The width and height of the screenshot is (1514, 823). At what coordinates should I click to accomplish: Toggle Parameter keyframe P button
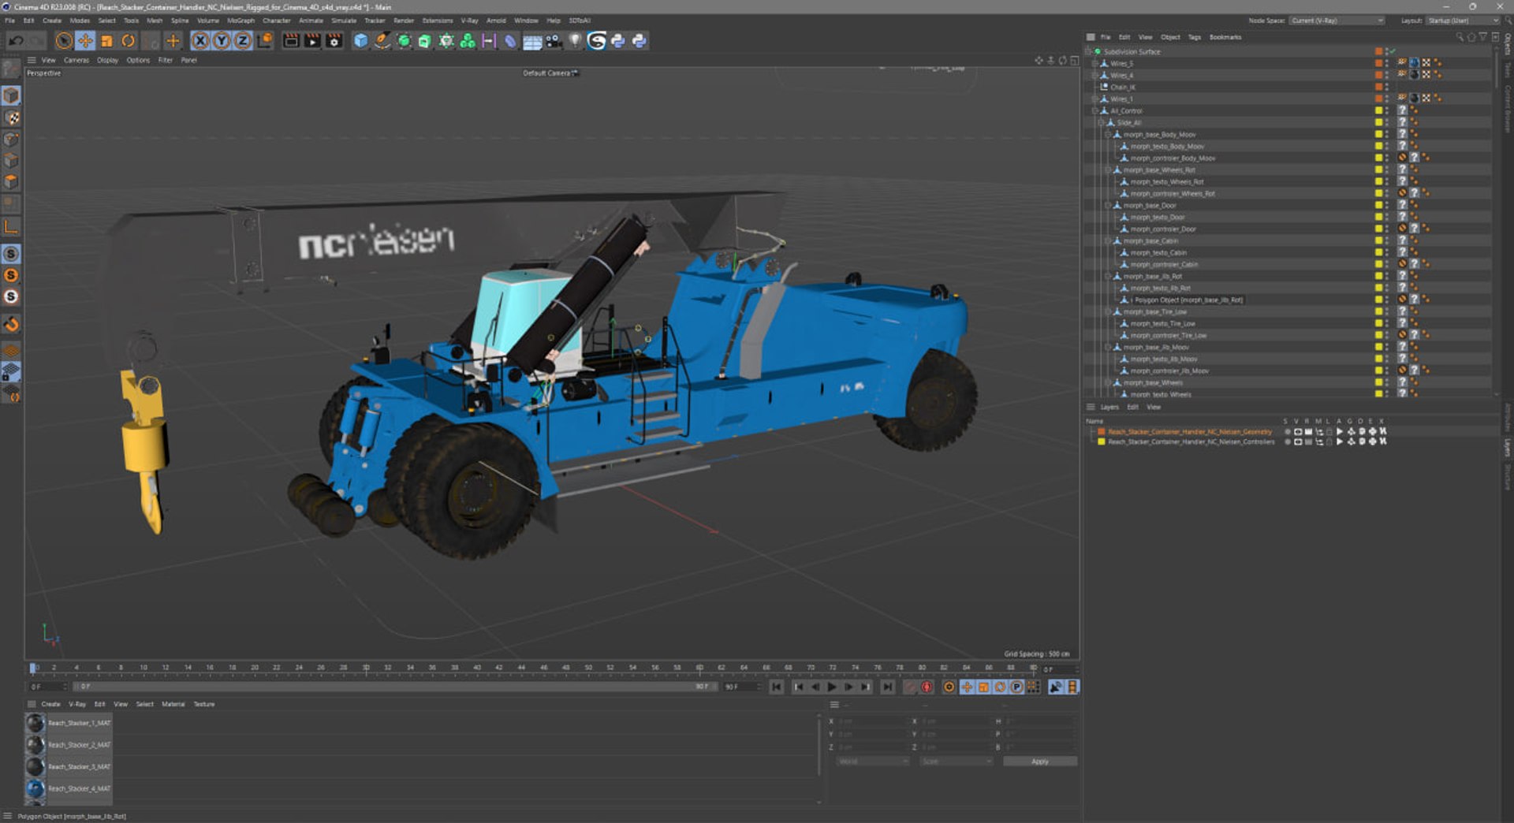pos(1017,687)
